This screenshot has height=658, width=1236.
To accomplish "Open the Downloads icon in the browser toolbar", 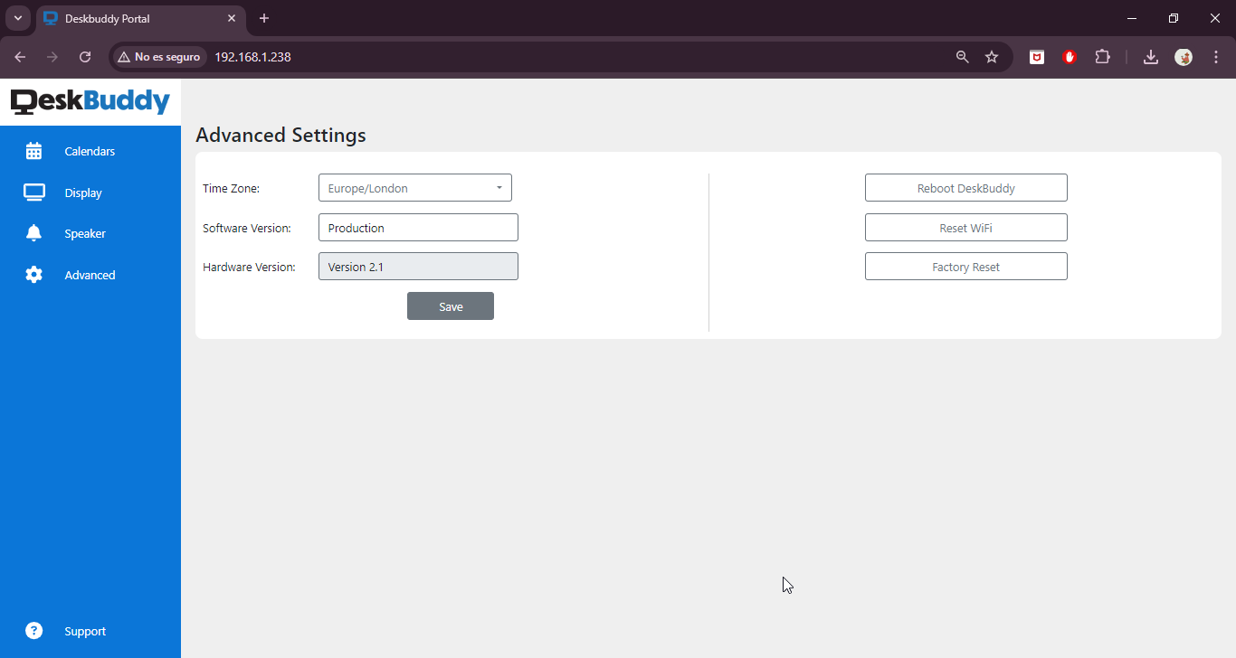I will tap(1150, 56).
